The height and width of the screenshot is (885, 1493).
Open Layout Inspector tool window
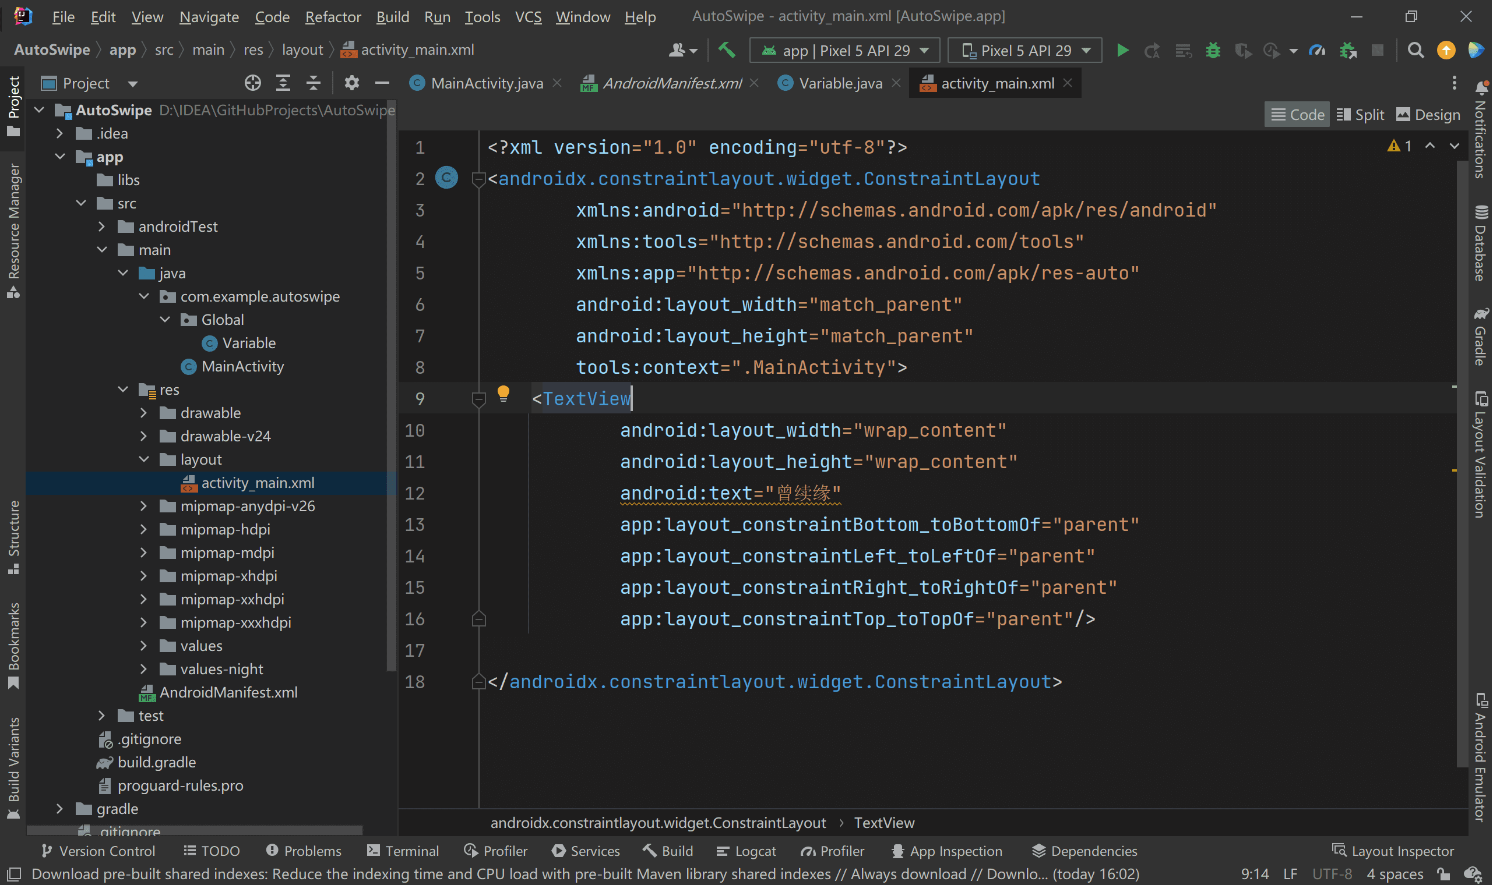click(x=1394, y=851)
